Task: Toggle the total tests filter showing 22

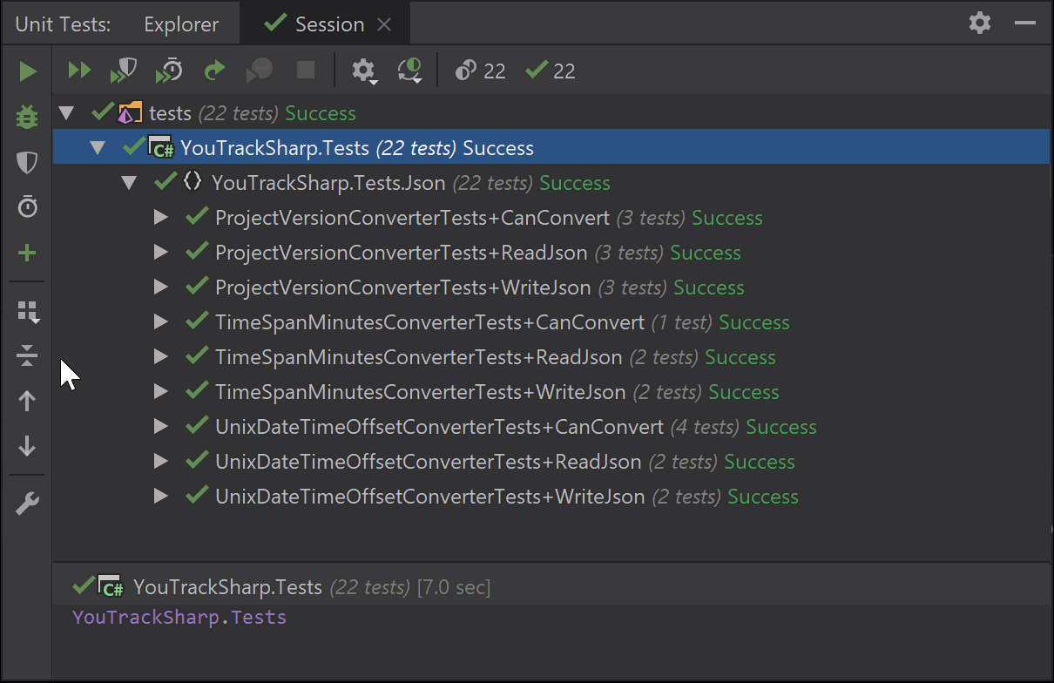Action: tap(480, 71)
